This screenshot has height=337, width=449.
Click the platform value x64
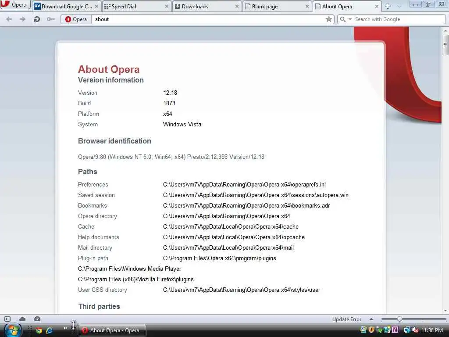tap(167, 114)
